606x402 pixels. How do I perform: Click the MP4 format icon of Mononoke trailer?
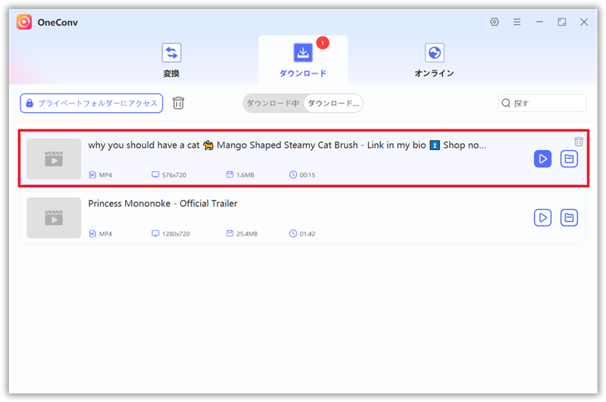92,234
